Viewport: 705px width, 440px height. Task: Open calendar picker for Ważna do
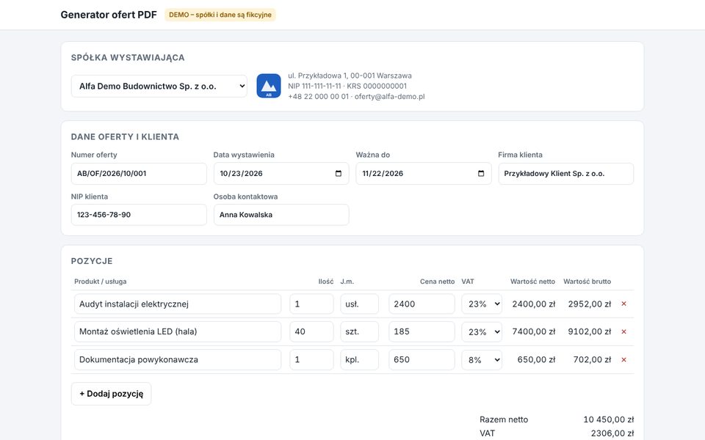tap(481, 174)
